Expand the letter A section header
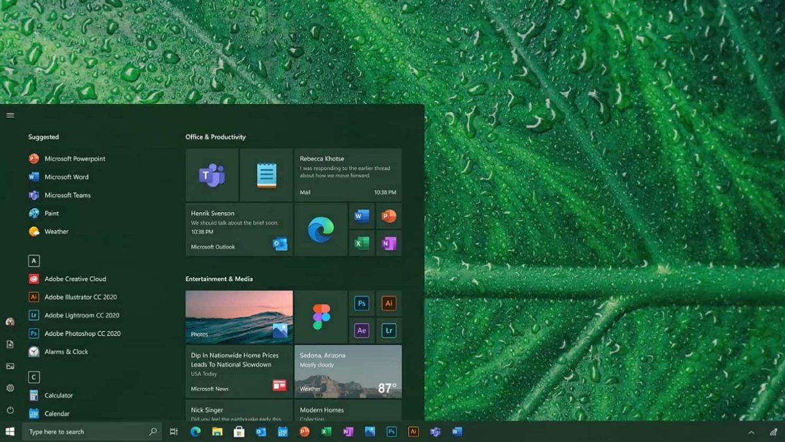Screen dimensions: 785x442 point(33,261)
